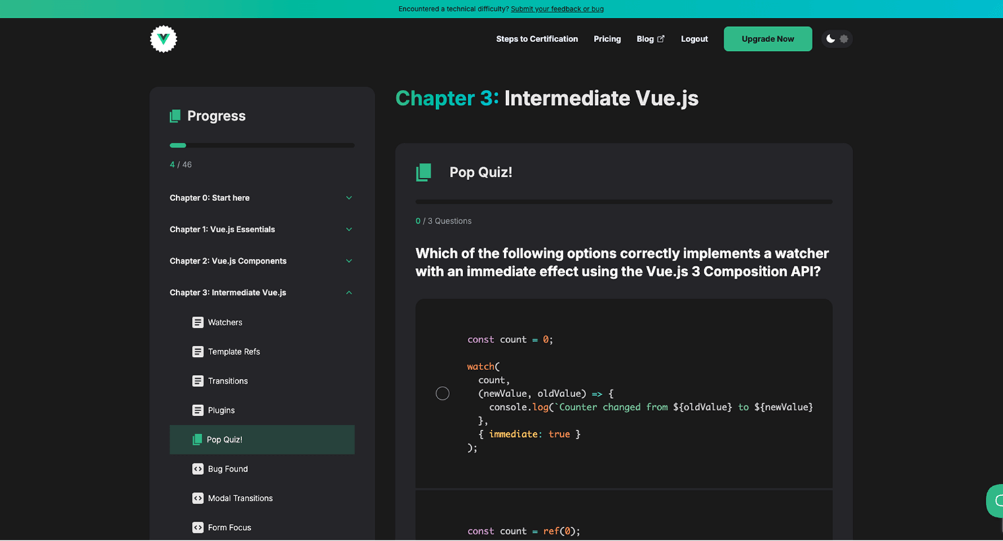This screenshot has width=1003, height=541.
Task: Click the Plugins lesson document icon
Action: click(x=198, y=410)
